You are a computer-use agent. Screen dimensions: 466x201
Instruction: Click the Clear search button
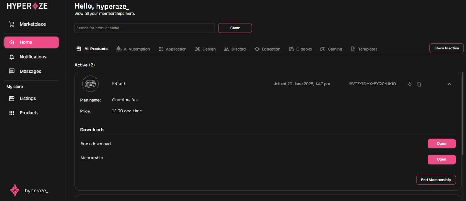[x=235, y=28]
